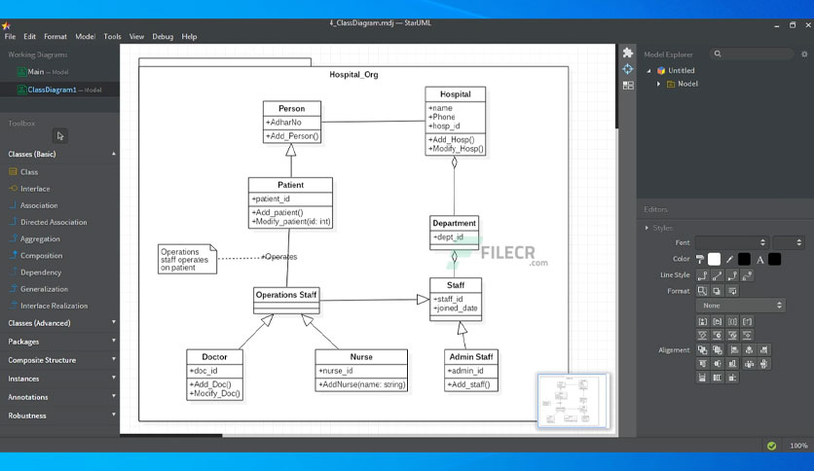Click the green validation check icon

[771, 446]
